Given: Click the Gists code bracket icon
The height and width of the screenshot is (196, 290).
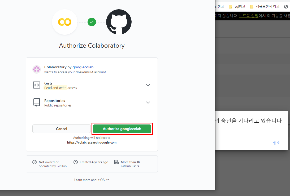Looking at the screenshot, I should (37, 85).
